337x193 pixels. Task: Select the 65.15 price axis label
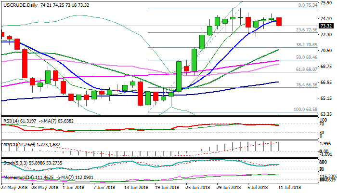[x=326, y=98]
